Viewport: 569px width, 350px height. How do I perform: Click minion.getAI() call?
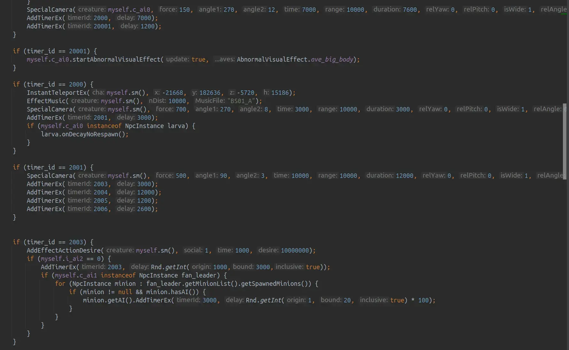(107, 300)
